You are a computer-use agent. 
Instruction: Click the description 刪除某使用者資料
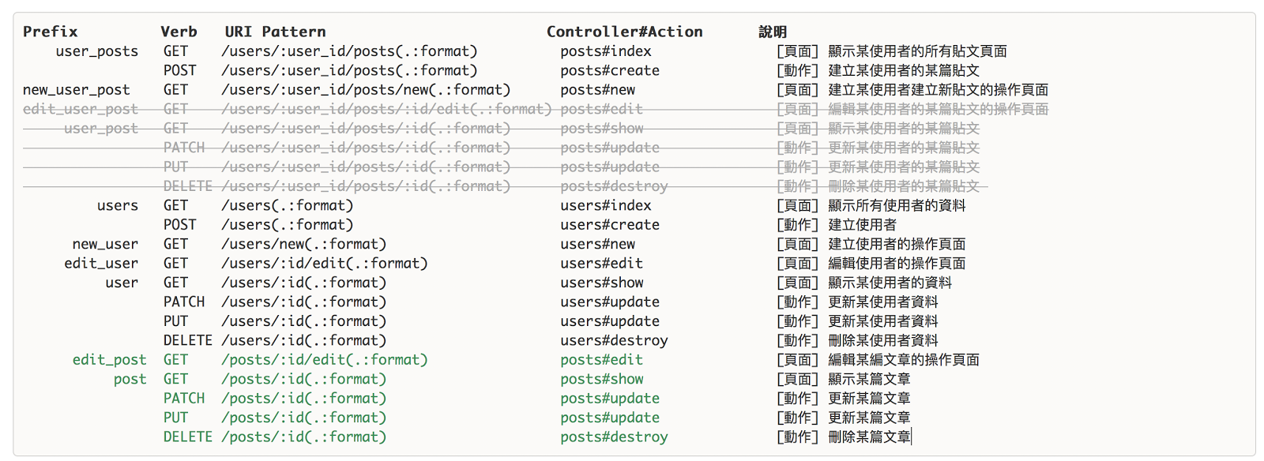tap(882, 340)
